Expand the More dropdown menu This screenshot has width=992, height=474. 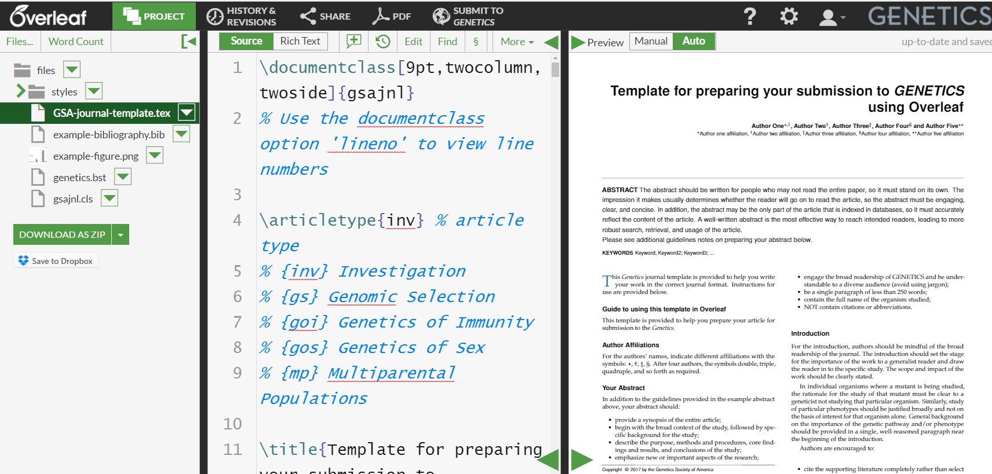(x=517, y=41)
